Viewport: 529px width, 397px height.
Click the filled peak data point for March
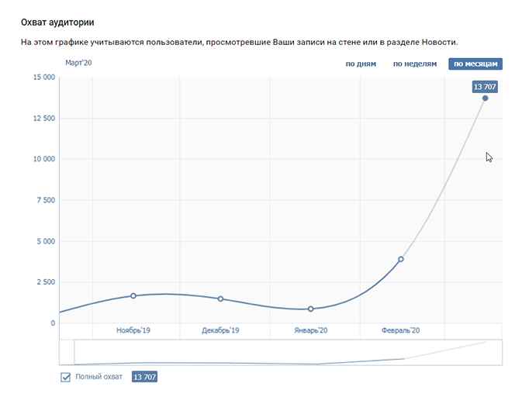(x=486, y=98)
